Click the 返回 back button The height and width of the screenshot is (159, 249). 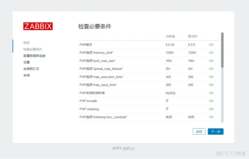[199, 131]
